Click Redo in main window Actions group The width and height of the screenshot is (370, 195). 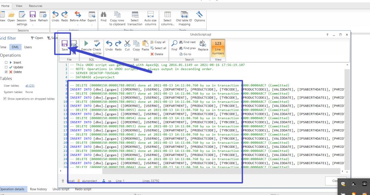(64, 17)
